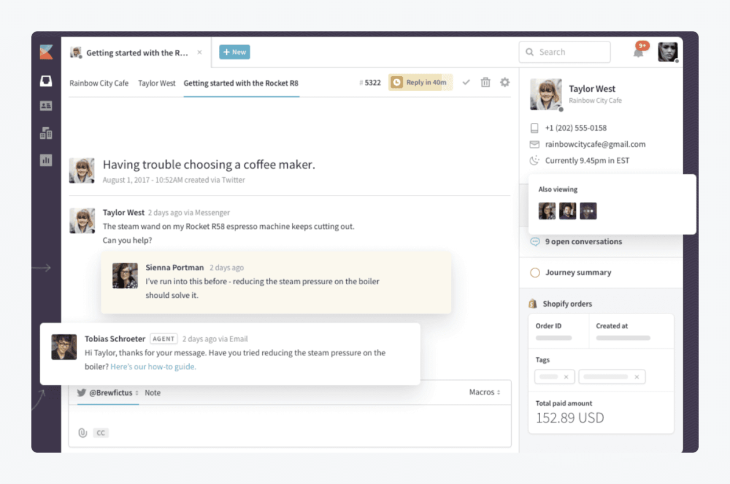Attach a file using the paperclip icon
730x484 pixels.
[83, 432]
